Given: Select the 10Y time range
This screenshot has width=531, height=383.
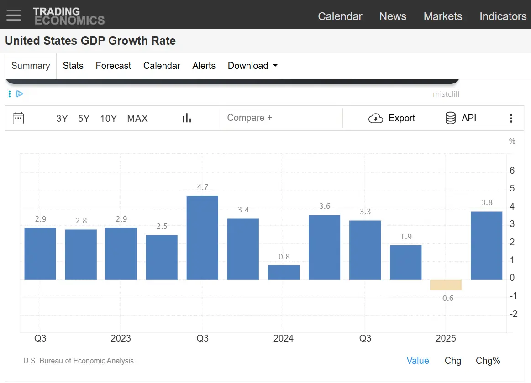Looking at the screenshot, I should 108,119.
